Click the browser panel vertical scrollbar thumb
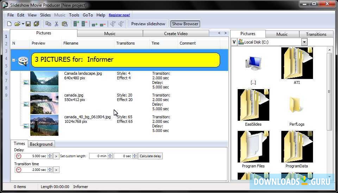The height and width of the screenshot is (193, 338). pos(329,92)
